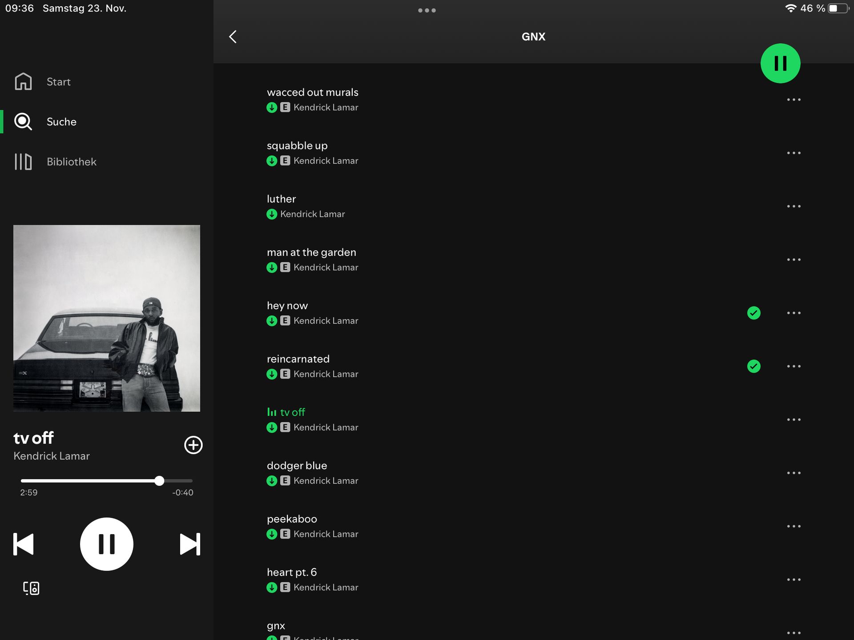Toggle saved checkmark on hey now

point(753,313)
